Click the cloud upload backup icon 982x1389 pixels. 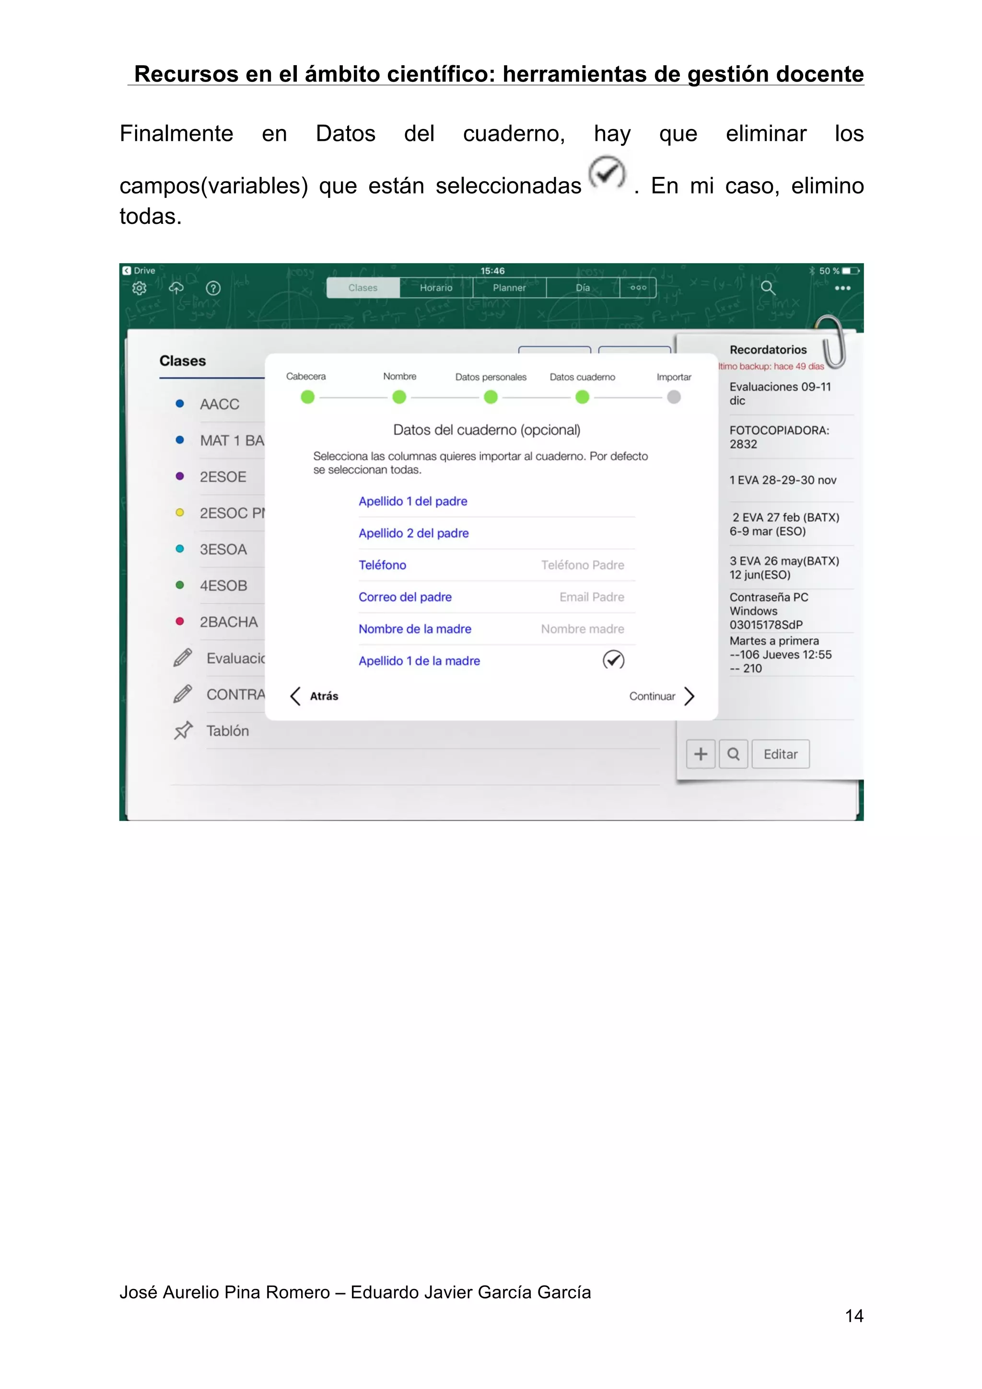click(x=176, y=288)
